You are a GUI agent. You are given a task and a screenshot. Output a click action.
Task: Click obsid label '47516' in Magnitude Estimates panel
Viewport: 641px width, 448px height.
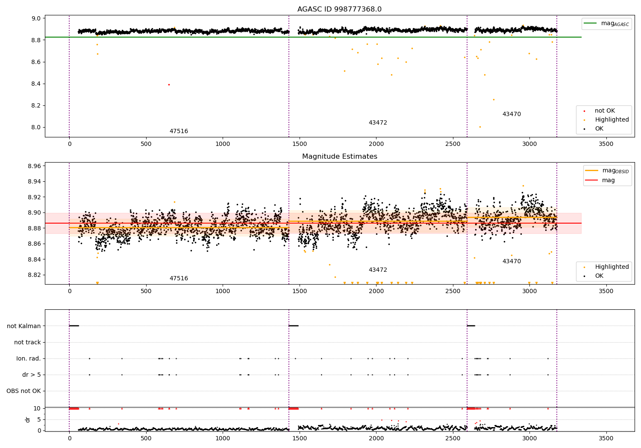tap(179, 279)
